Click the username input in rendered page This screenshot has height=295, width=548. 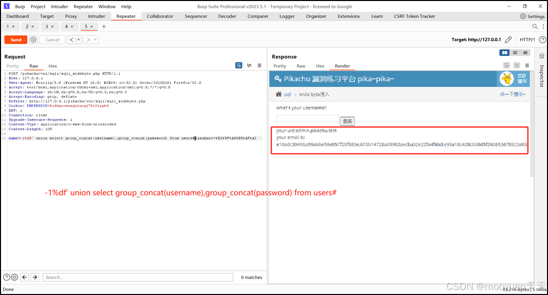coord(308,120)
